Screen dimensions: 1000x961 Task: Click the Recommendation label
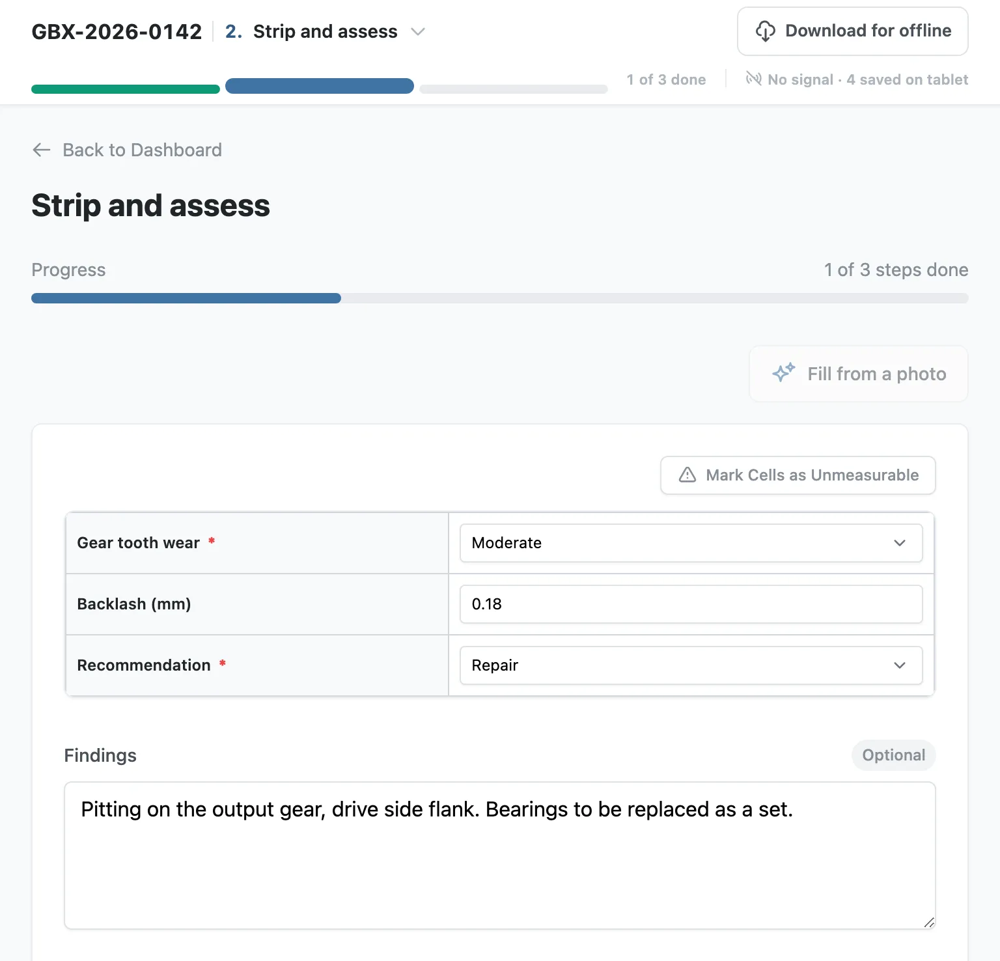(x=144, y=665)
